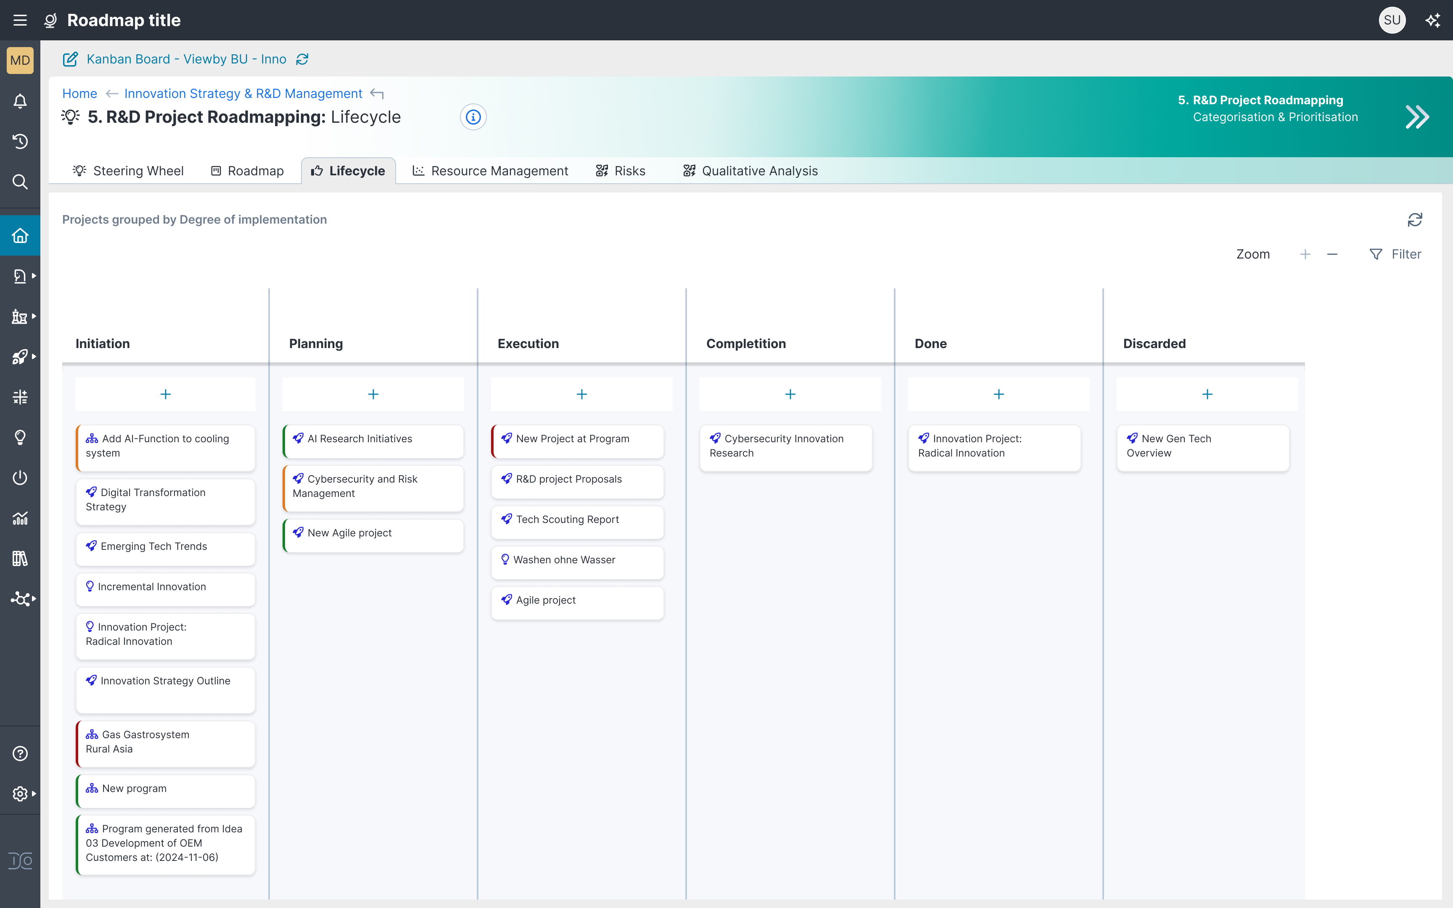Open the help question mark icon
Image resolution: width=1453 pixels, height=908 pixels.
click(20, 753)
